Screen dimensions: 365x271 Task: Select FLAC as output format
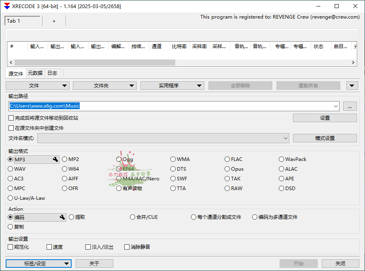pos(227,159)
